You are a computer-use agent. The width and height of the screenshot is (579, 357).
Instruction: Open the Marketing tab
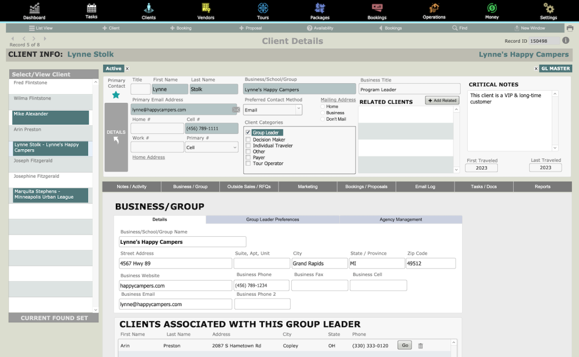pyautogui.click(x=307, y=187)
